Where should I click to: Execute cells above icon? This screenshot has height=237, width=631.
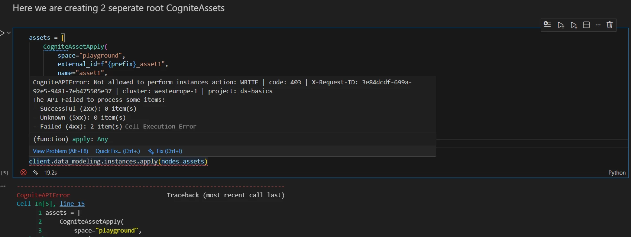(x=561, y=25)
